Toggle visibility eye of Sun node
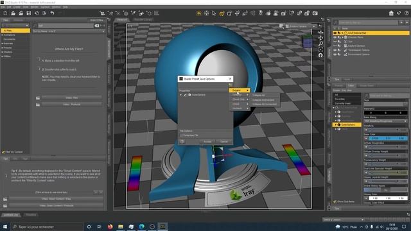 [335, 42]
